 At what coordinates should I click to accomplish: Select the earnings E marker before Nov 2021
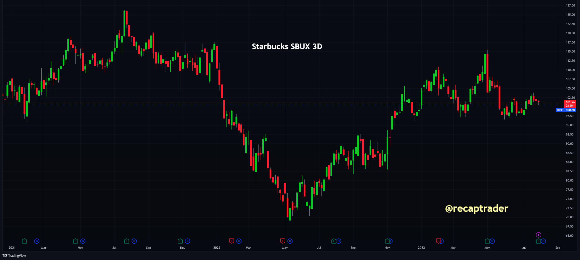point(180,241)
